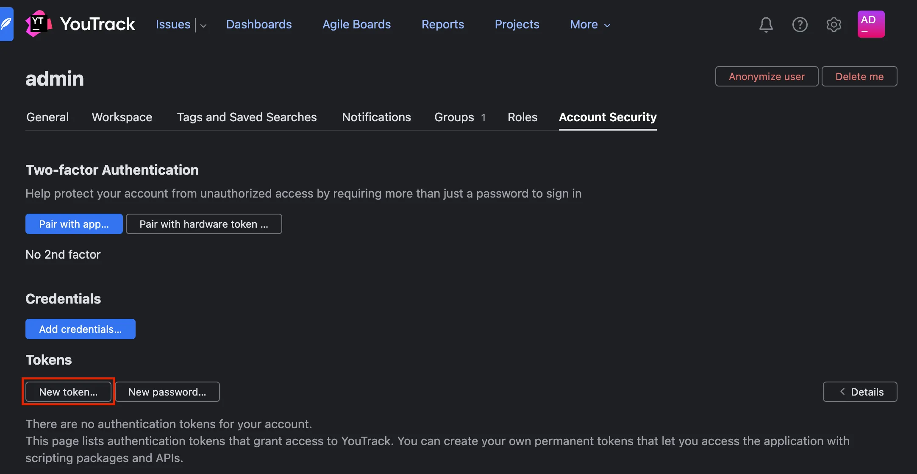Create a New token
The height and width of the screenshot is (474, 917).
tap(68, 392)
